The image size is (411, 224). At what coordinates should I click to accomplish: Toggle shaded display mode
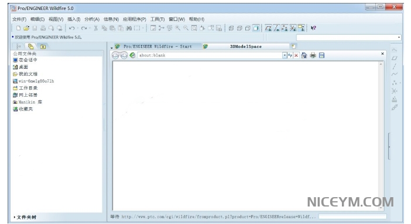pos(256,28)
